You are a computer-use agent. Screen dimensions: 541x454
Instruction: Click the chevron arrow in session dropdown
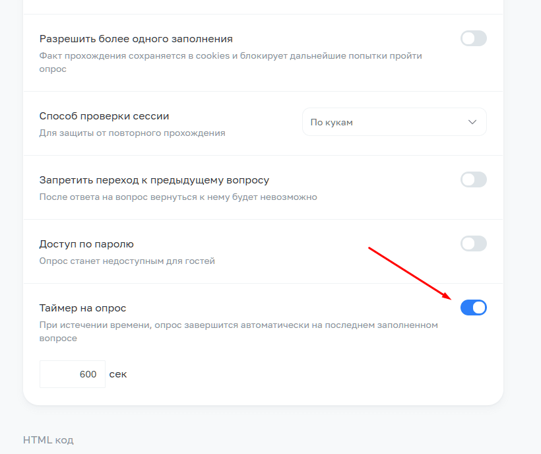472,122
